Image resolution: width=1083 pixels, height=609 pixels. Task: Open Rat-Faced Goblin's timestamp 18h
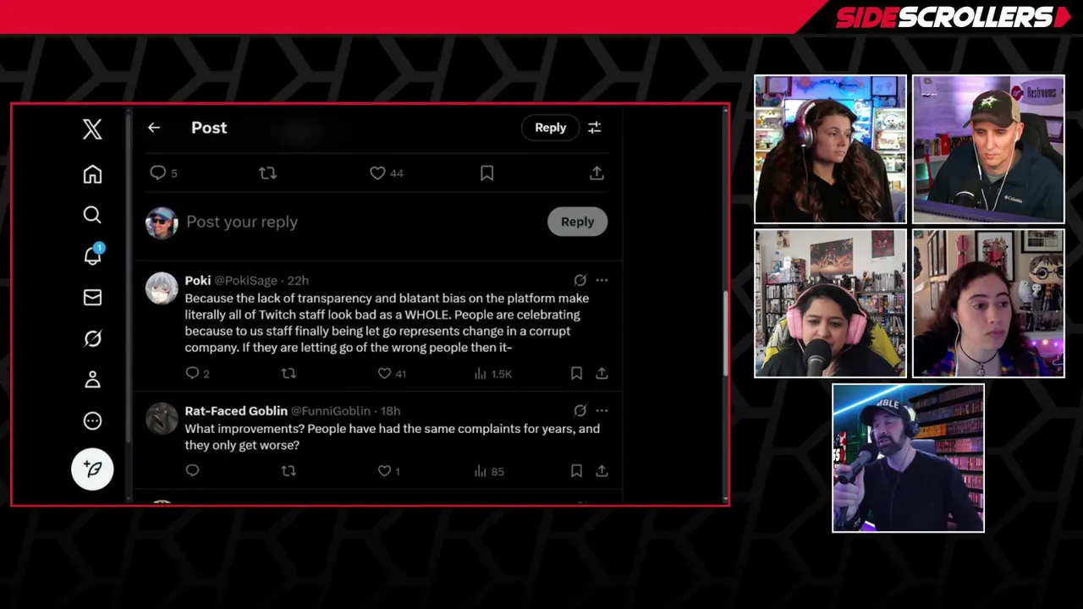(390, 411)
